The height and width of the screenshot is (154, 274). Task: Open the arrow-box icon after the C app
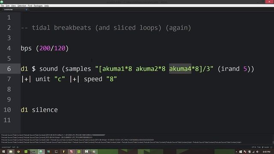[94, 151]
